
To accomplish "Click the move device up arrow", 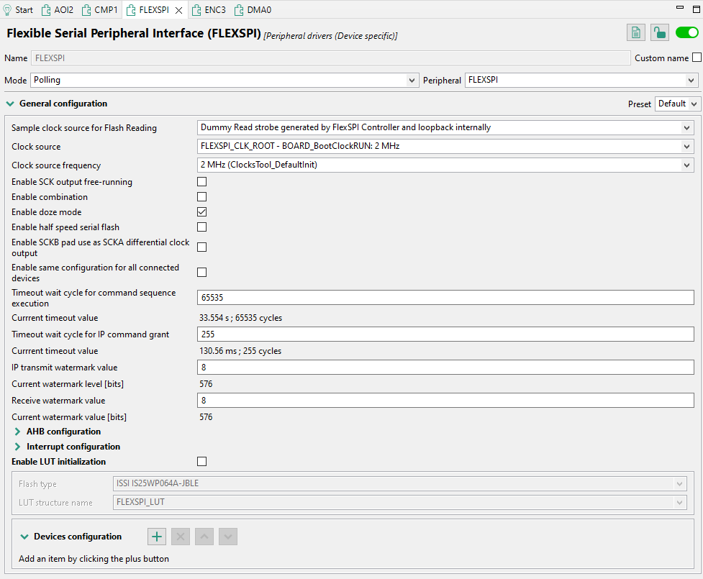I will 204,537.
